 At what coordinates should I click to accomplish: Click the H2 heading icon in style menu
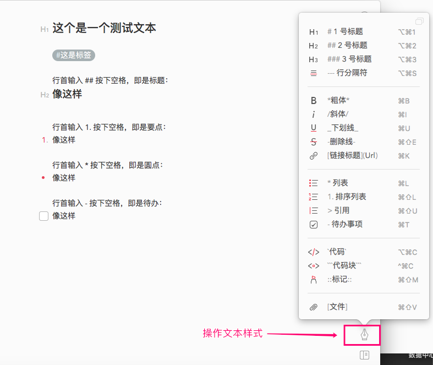click(x=314, y=46)
